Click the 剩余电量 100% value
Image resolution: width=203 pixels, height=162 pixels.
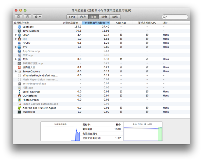coord(117,129)
